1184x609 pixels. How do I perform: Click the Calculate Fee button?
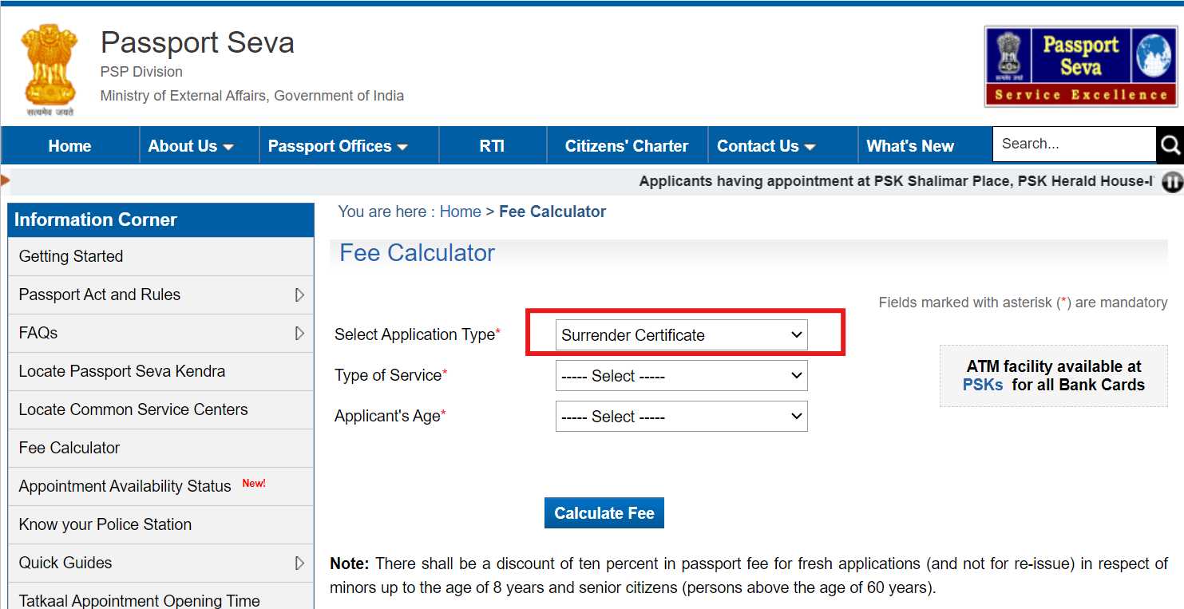pyautogui.click(x=604, y=513)
